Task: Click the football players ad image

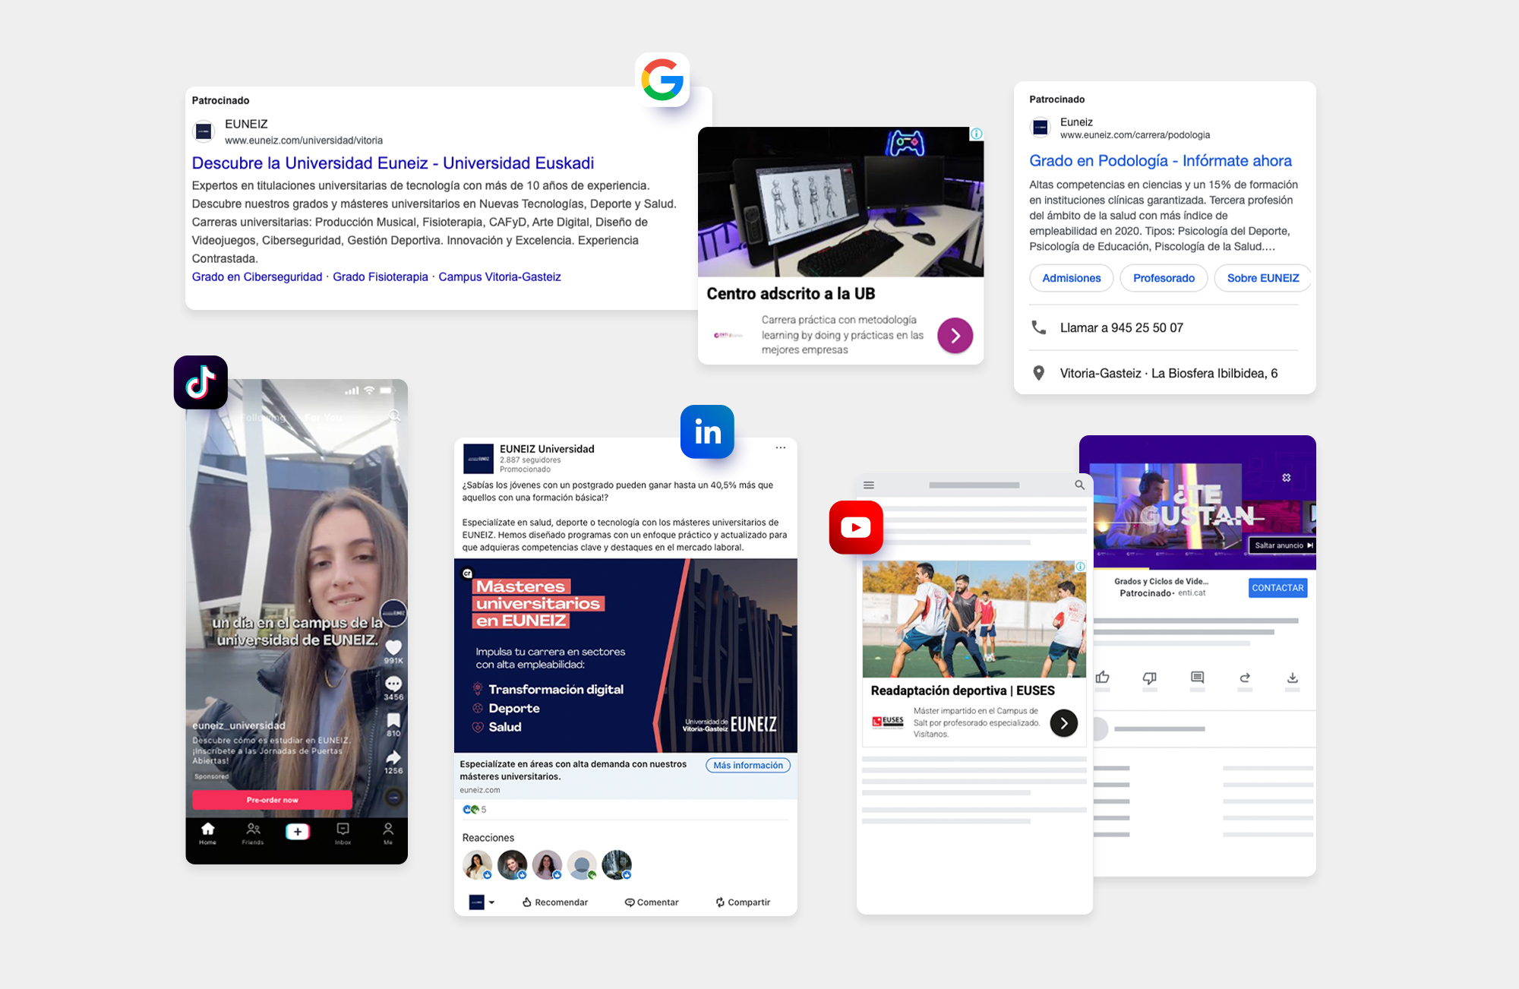Action: (x=974, y=619)
